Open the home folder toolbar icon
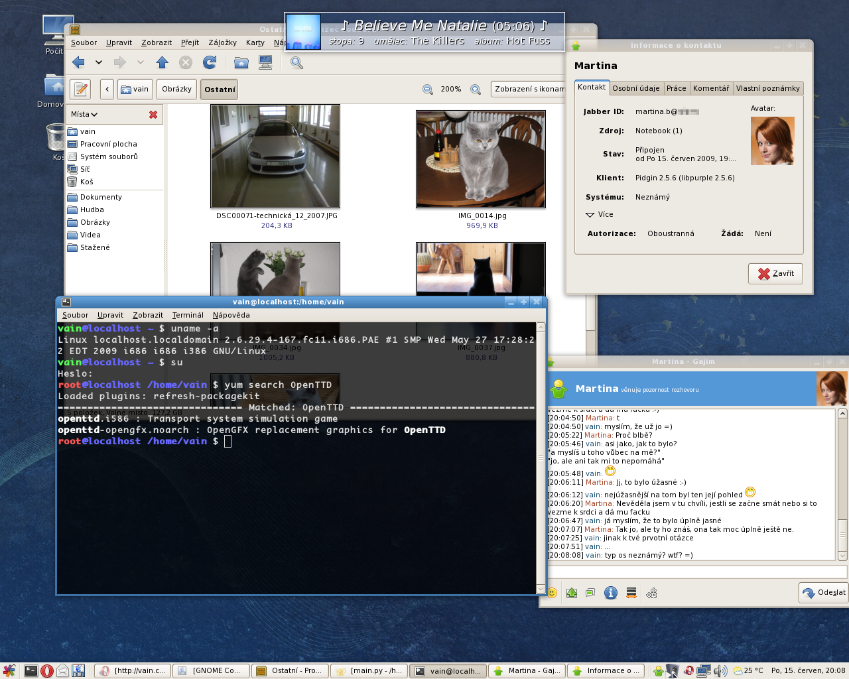The height and width of the screenshot is (679, 849). (x=241, y=62)
